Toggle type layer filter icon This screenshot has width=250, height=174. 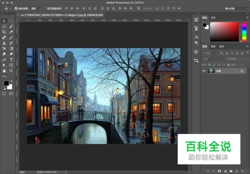click(x=232, y=53)
